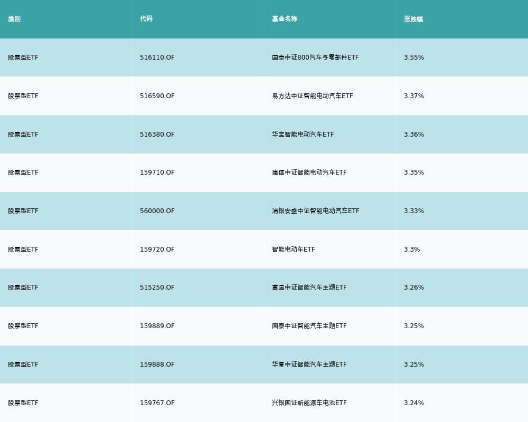528x422 pixels.
Task: Select fund 易方达中证智能电动汽车ETF
Action: [x=313, y=96]
